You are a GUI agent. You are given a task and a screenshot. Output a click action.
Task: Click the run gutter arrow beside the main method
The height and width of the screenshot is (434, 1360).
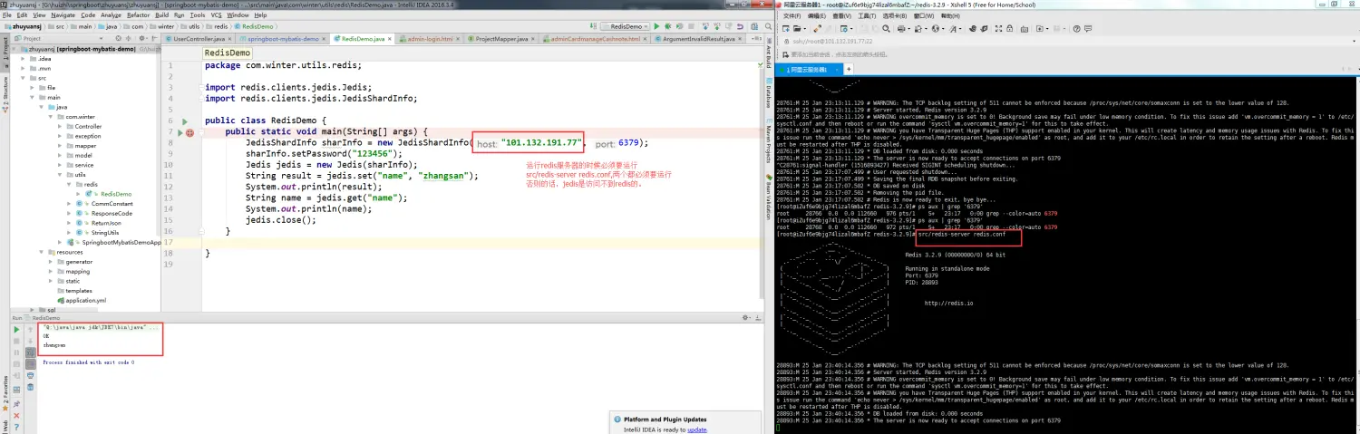pyautogui.click(x=179, y=132)
